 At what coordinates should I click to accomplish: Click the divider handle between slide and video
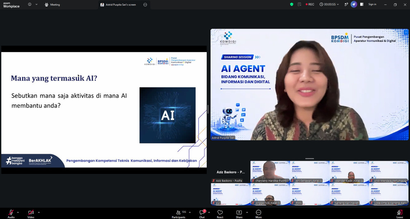click(208, 109)
